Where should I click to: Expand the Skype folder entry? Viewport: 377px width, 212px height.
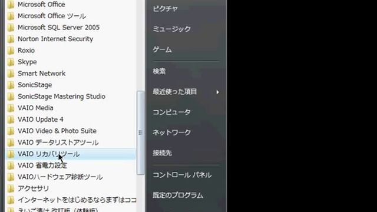click(27, 62)
